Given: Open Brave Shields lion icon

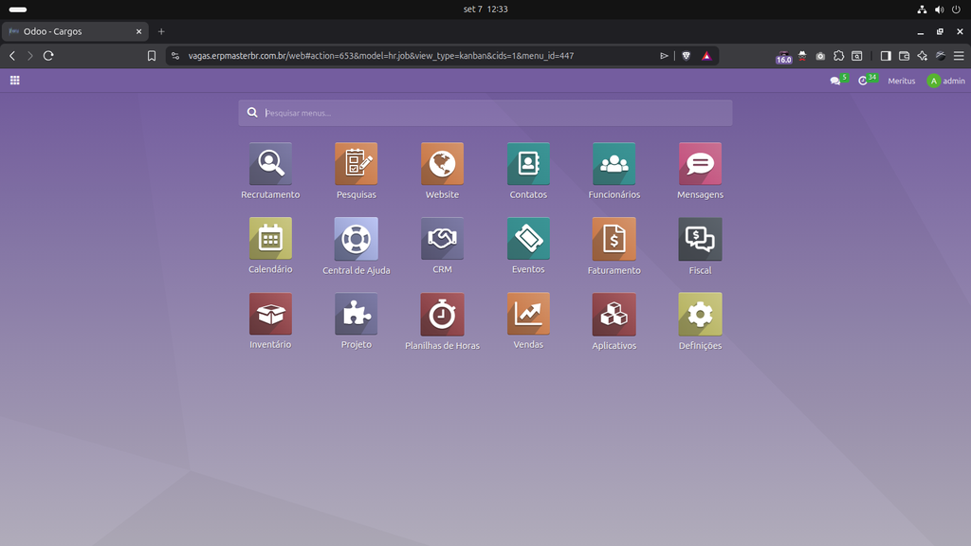Looking at the screenshot, I should [x=687, y=56].
